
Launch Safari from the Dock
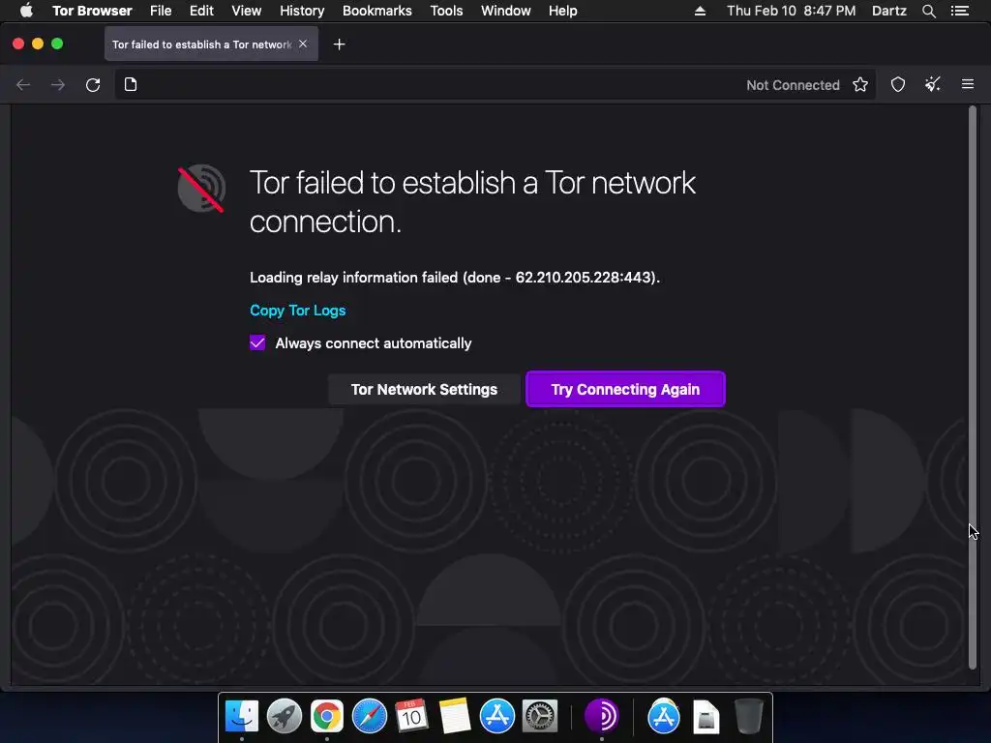coord(369,716)
